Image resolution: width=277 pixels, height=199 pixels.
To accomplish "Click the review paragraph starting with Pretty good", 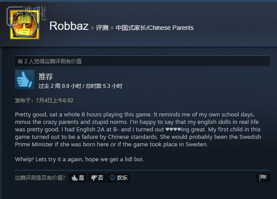I will coord(138,130).
